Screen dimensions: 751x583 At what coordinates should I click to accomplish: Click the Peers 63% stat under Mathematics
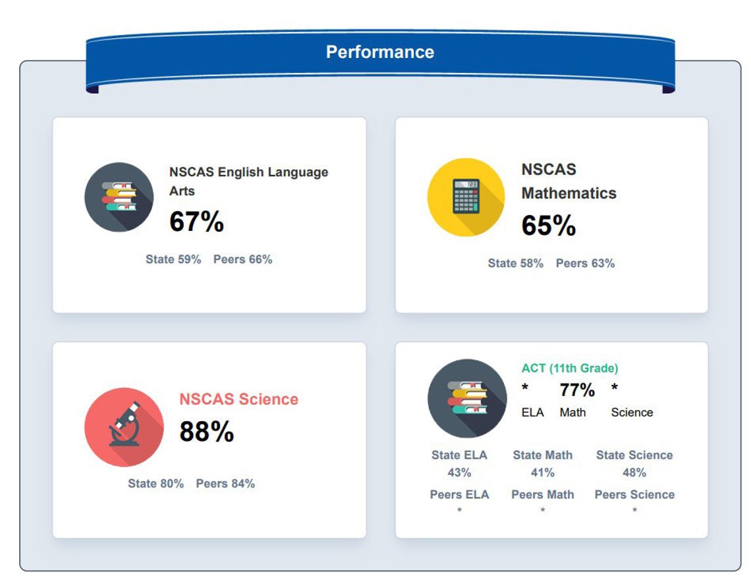(x=587, y=263)
